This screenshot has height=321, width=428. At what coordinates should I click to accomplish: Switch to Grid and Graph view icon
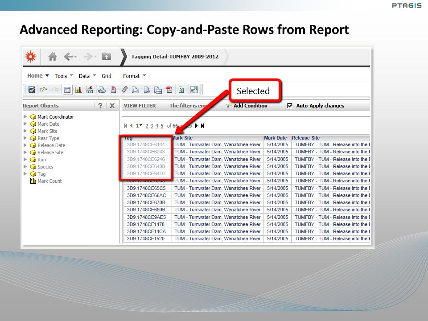pyautogui.click(x=90, y=90)
